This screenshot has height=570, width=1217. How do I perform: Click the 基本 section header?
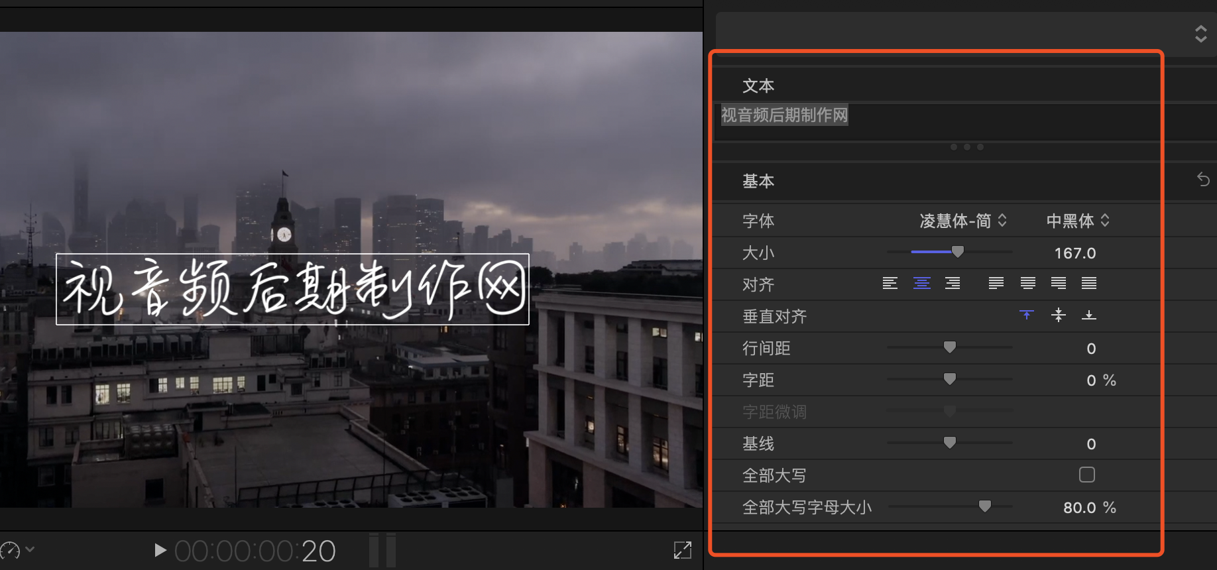(758, 181)
